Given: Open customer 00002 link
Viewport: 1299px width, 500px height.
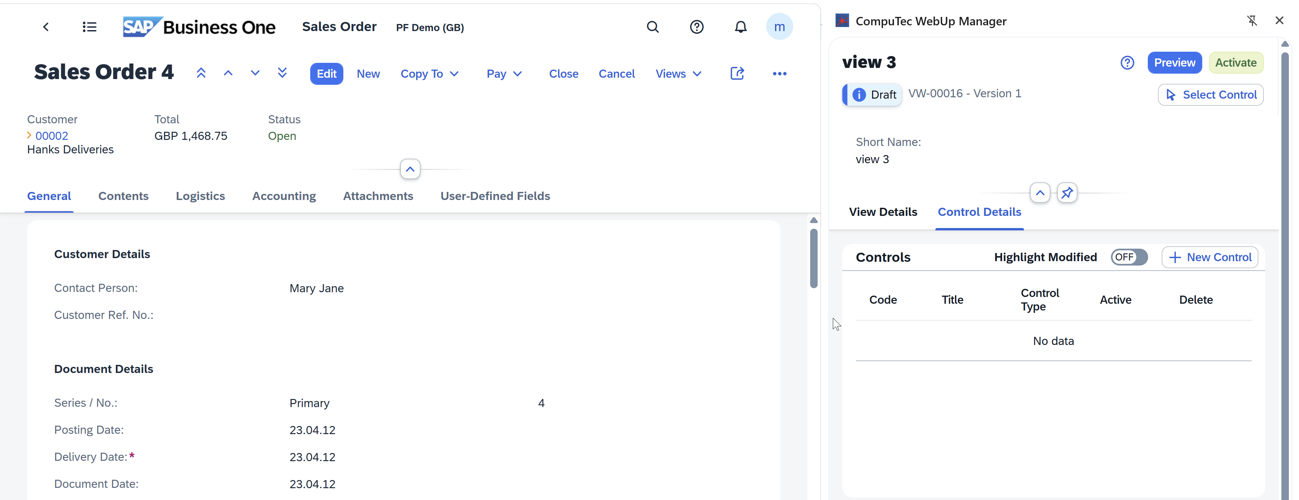Looking at the screenshot, I should click(51, 136).
